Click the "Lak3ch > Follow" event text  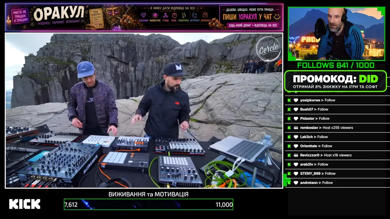(314, 137)
